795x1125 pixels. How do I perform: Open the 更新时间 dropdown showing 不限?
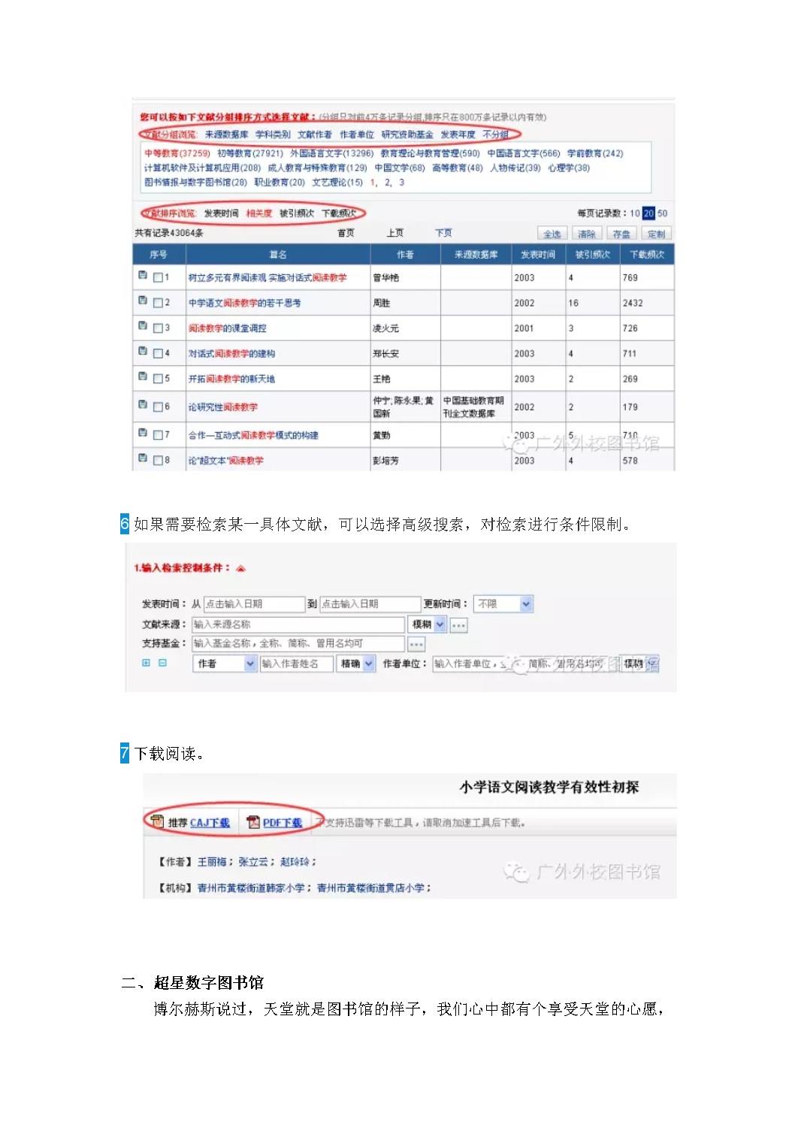click(526, 604)
